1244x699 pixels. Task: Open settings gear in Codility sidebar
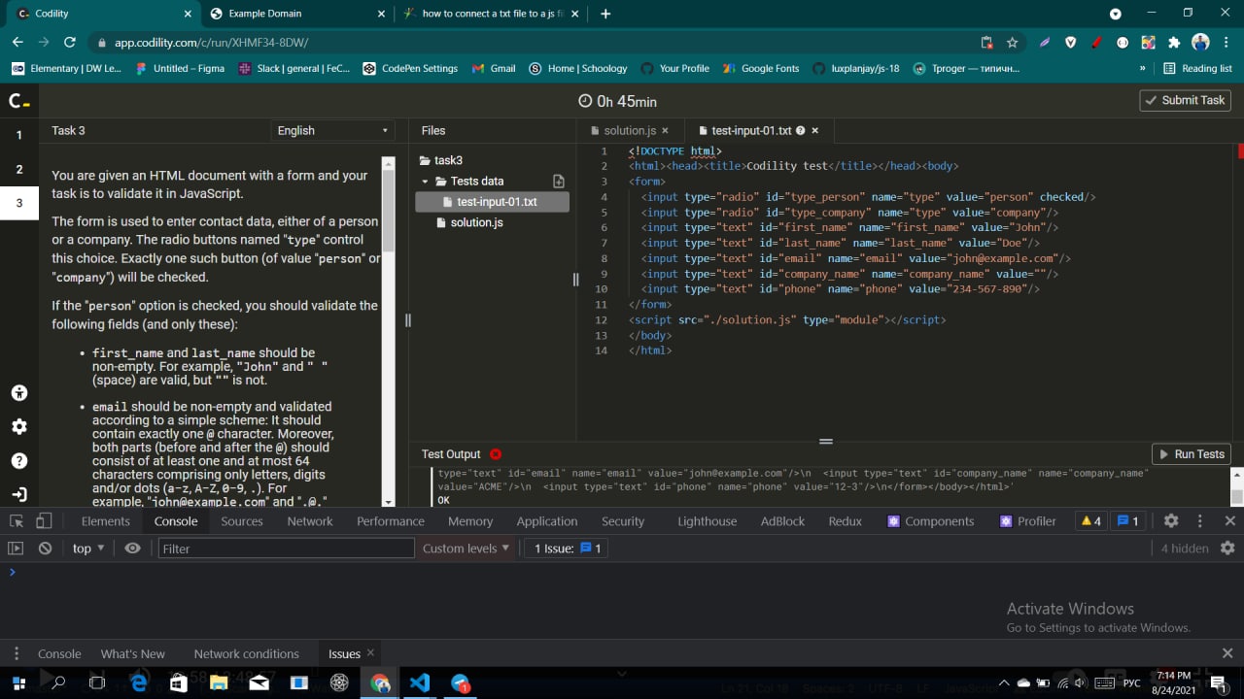pos(19,427)
